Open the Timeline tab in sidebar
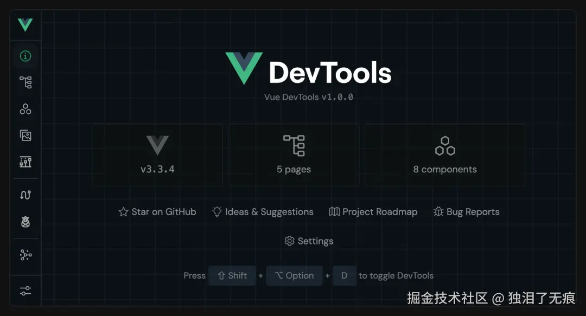 tap(26, 162)
